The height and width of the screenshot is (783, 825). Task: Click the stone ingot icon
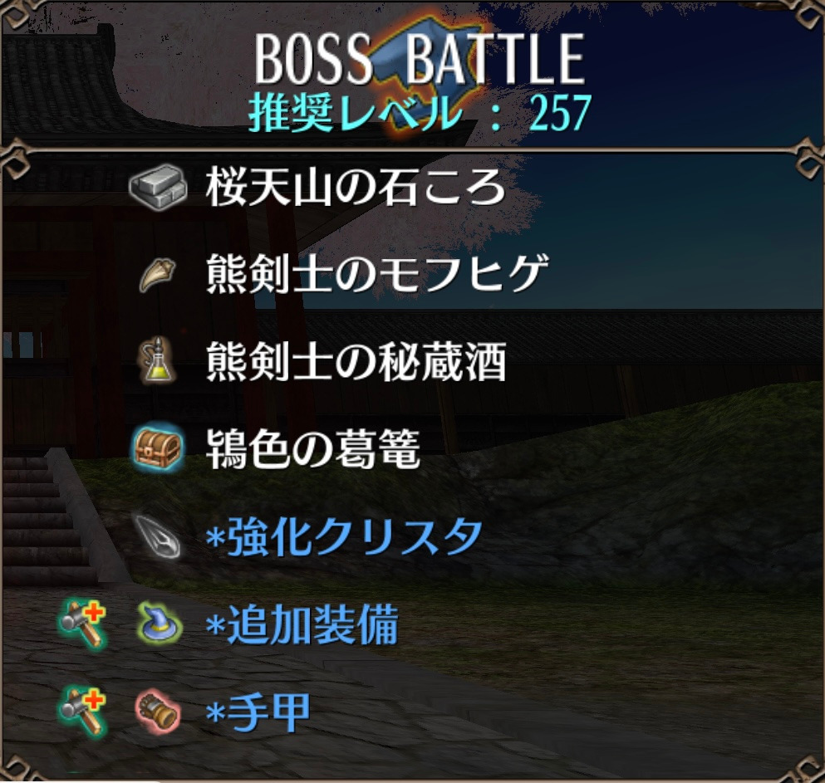pos(158,188)
